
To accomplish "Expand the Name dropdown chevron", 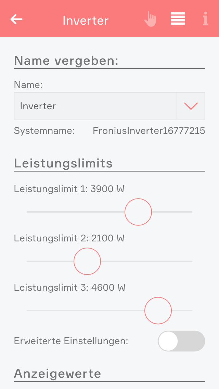I will pos(191,106).
